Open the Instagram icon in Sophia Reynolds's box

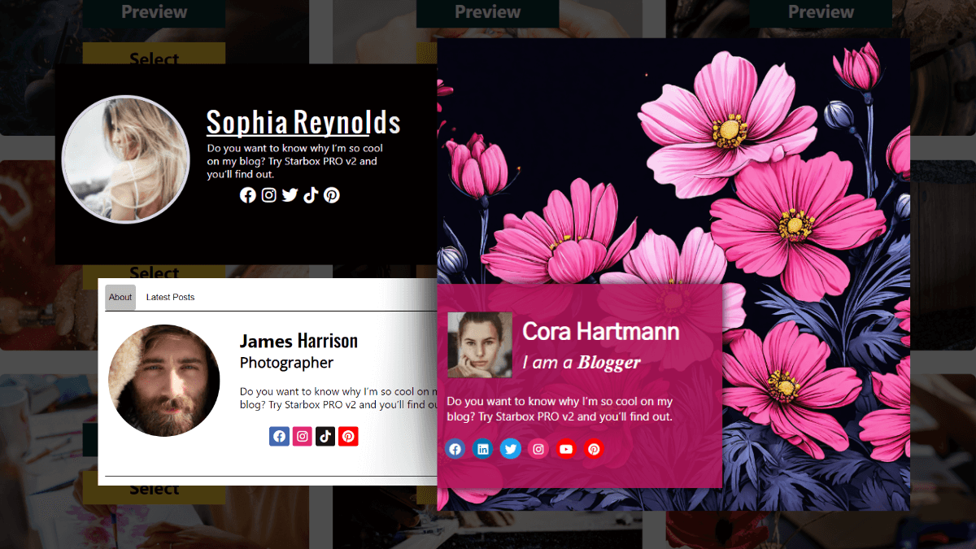click(268, 195)
